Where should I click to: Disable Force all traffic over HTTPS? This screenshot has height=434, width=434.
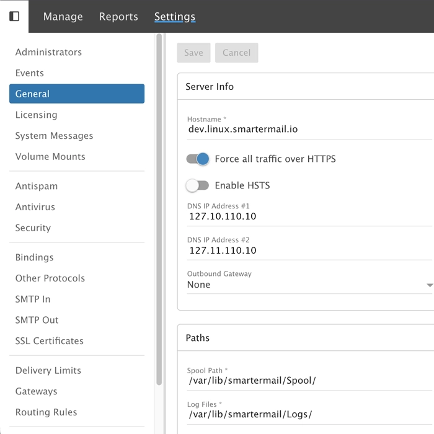198,159
